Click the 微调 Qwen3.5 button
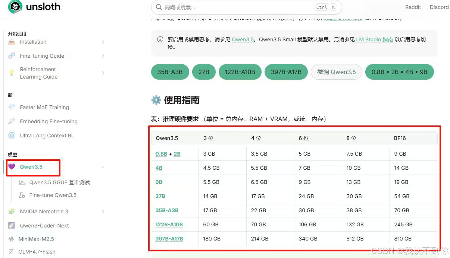Viewport: 450px width, 258px height. (337, 72)
